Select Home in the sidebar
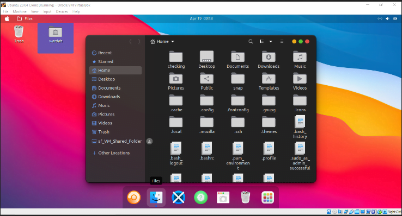Viewport: 402px width, 216px height. [x=115, y=71]
